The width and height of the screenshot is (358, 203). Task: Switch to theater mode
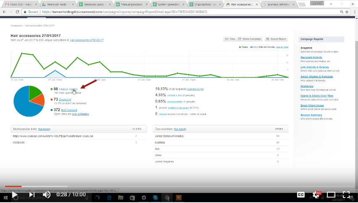pyautogui.click(x=331, y=195)
